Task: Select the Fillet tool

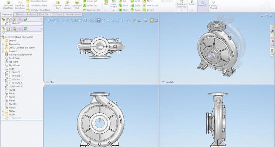Action: coord(106,4)
